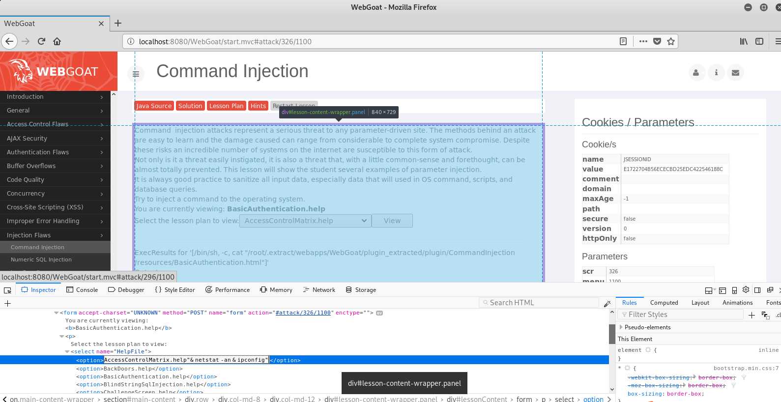Toggle selector highlighter for * rule
781x402 pixels.
(628, 368)
